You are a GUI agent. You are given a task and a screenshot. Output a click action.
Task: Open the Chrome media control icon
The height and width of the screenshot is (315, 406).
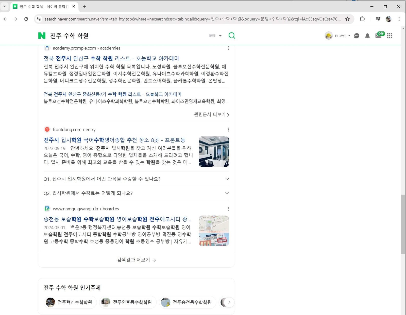pos(378,19)
